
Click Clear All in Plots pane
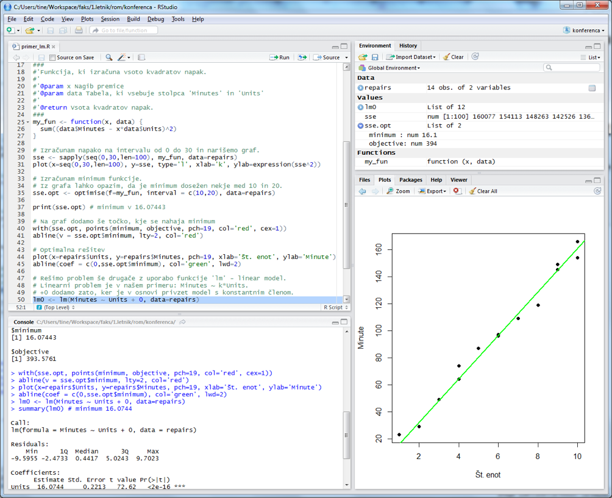click(483, 191)
